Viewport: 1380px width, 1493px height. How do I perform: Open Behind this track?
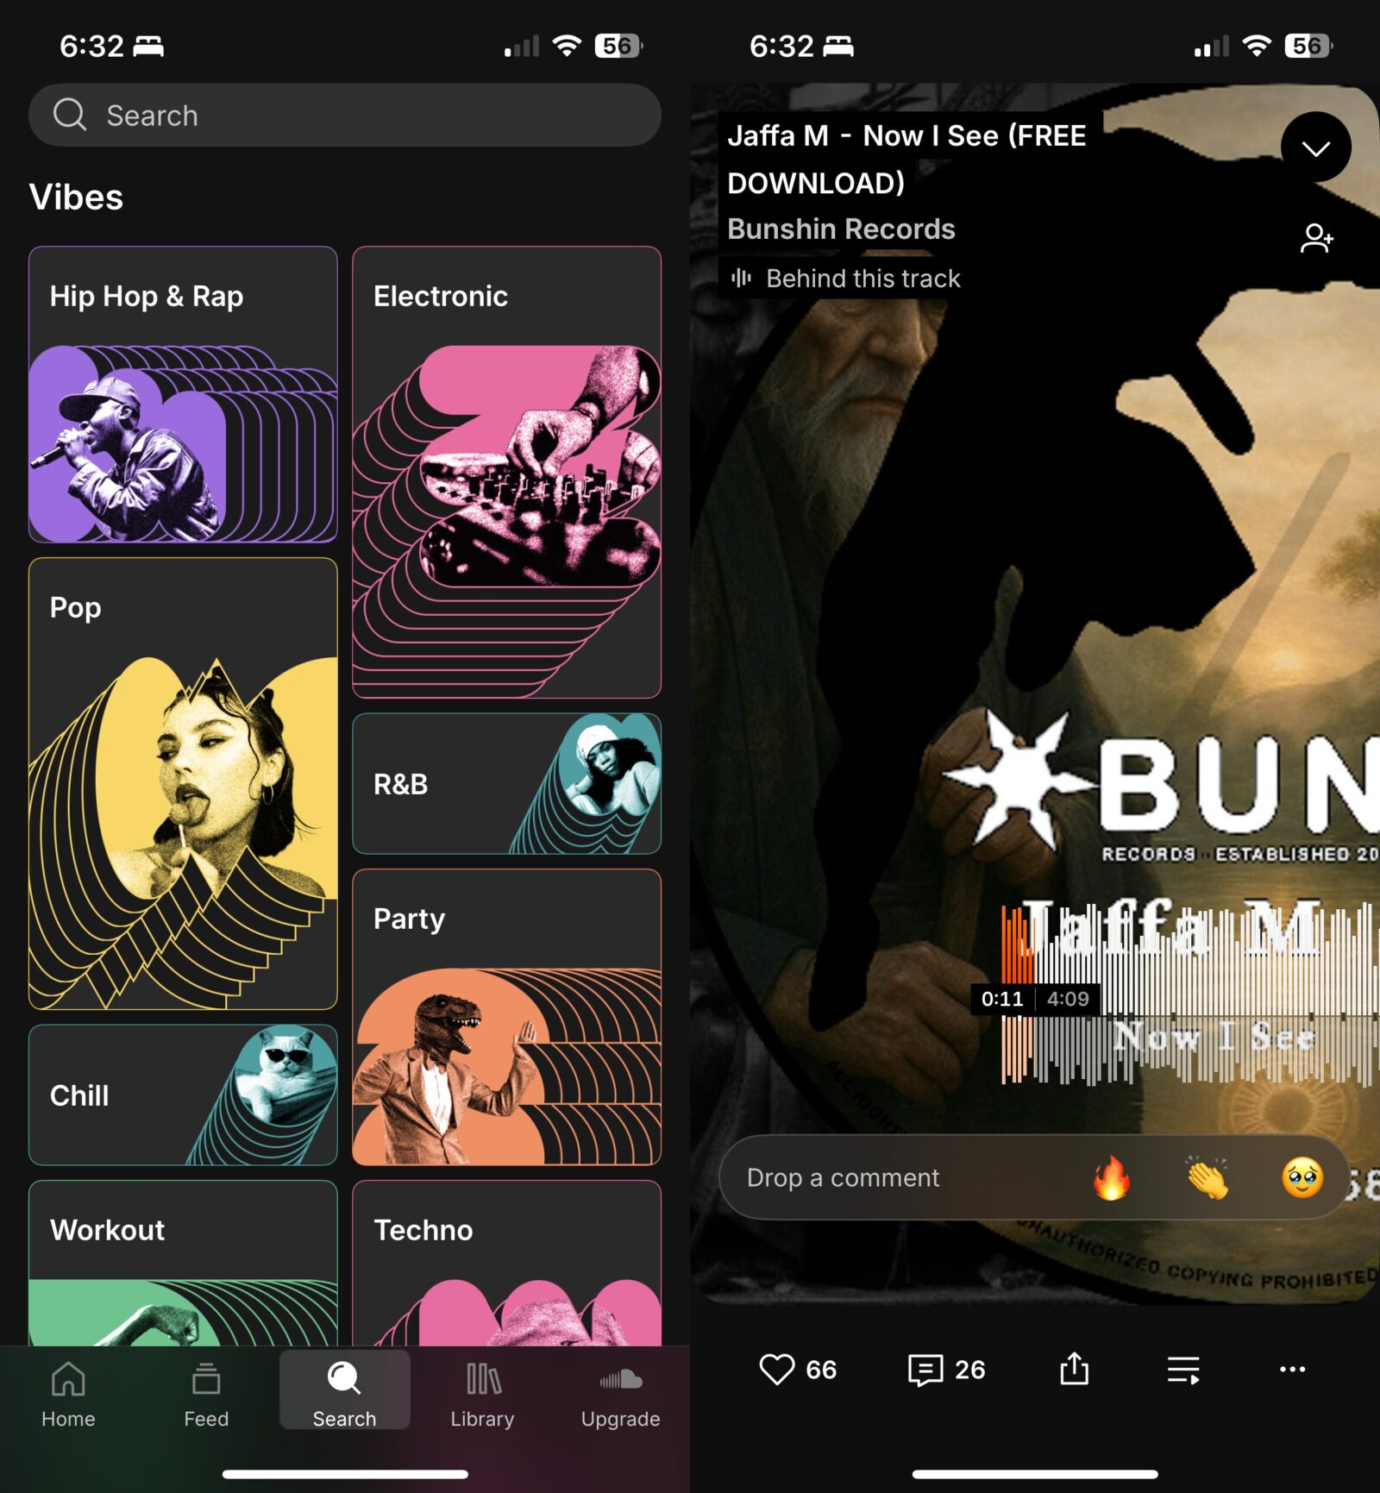pos(846,278)
